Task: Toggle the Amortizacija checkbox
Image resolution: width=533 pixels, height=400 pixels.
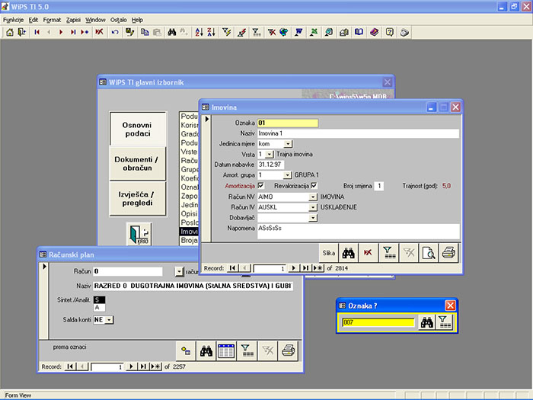Action: [260, 186]
